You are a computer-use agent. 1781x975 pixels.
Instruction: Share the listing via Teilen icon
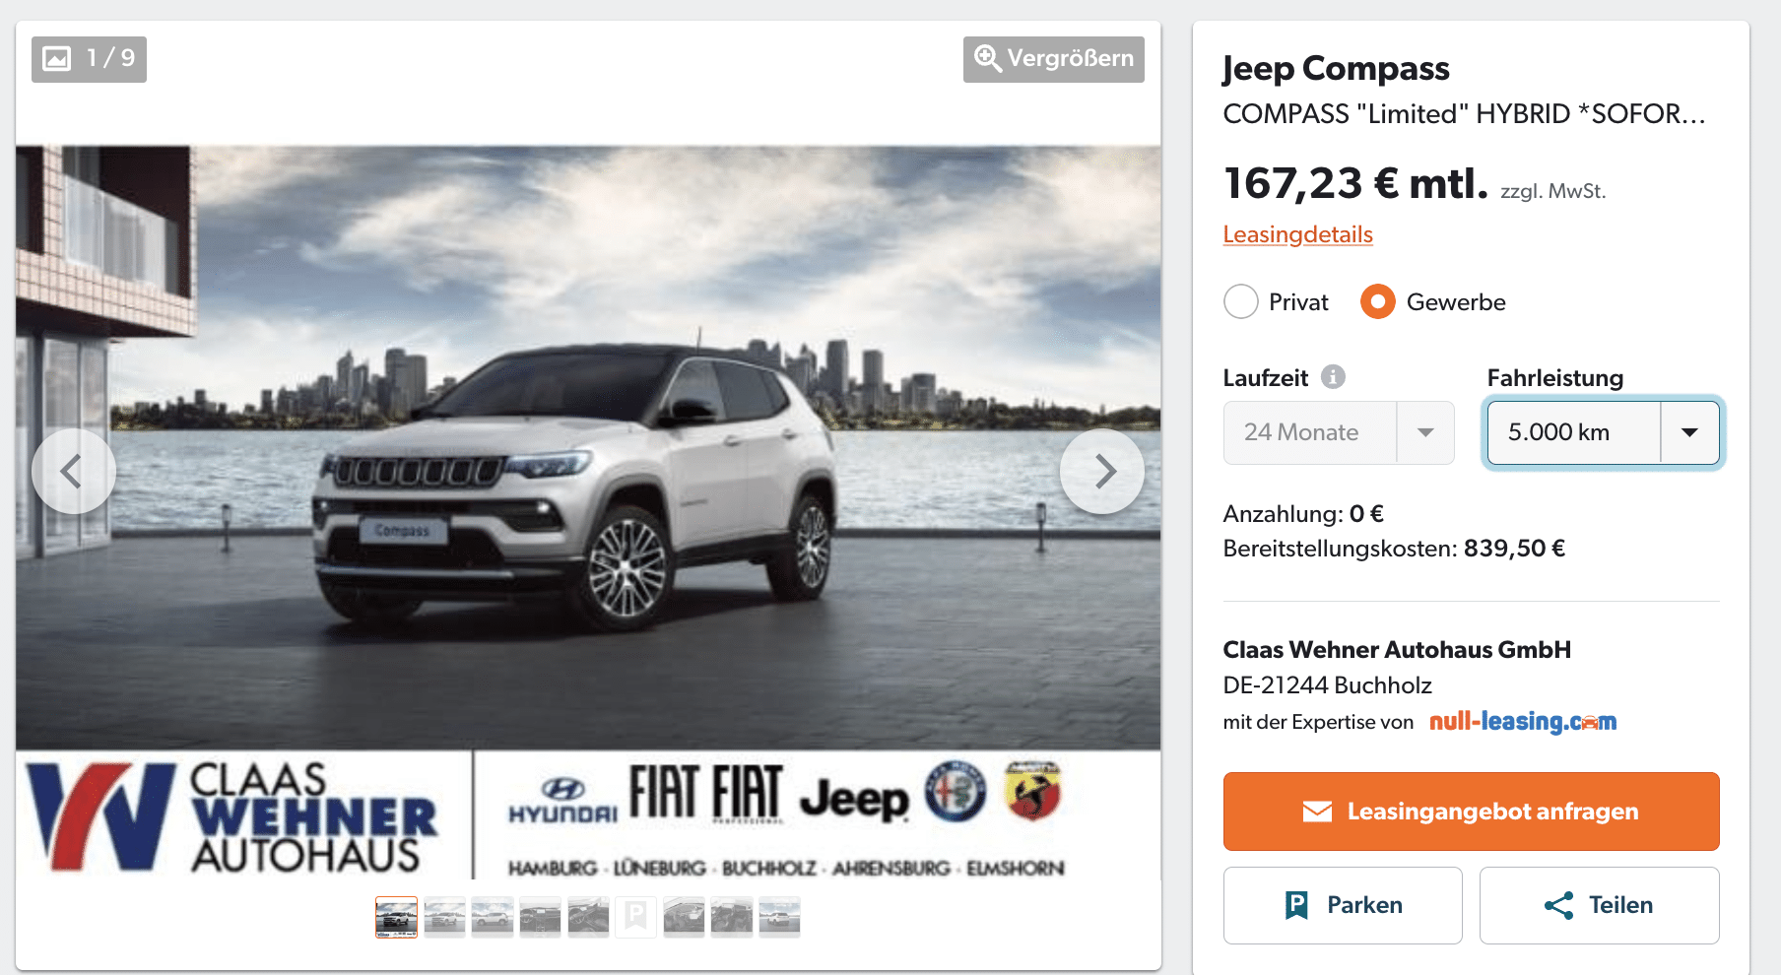tap(1558, 905)
